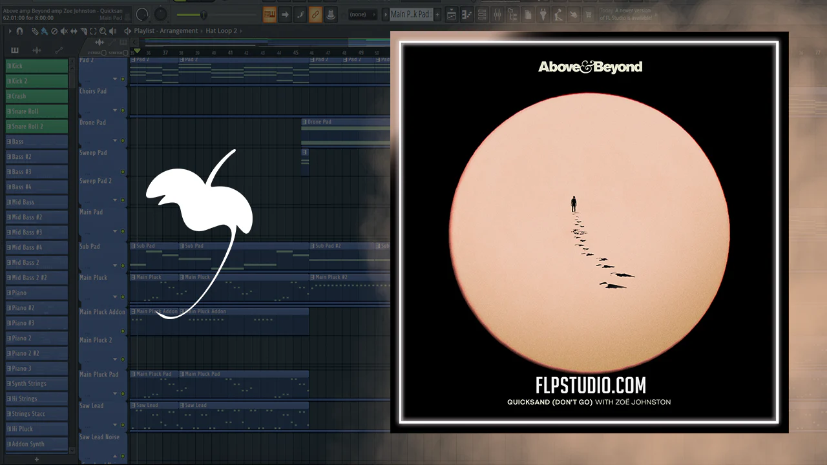Toggle typing keyboard to piano button
The height and width of the screenshot is (465, 827).
pos(269,14)
